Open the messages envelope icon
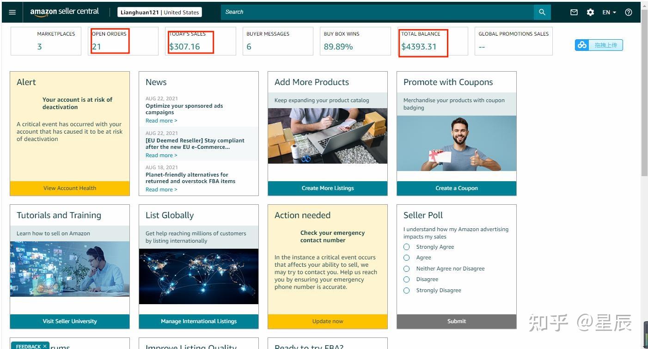The height and width of the screenshot is (349, 648). pos(574,12)
